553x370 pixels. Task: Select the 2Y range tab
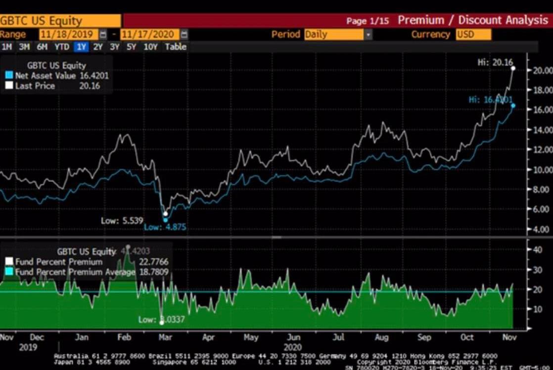click(98, 47)
